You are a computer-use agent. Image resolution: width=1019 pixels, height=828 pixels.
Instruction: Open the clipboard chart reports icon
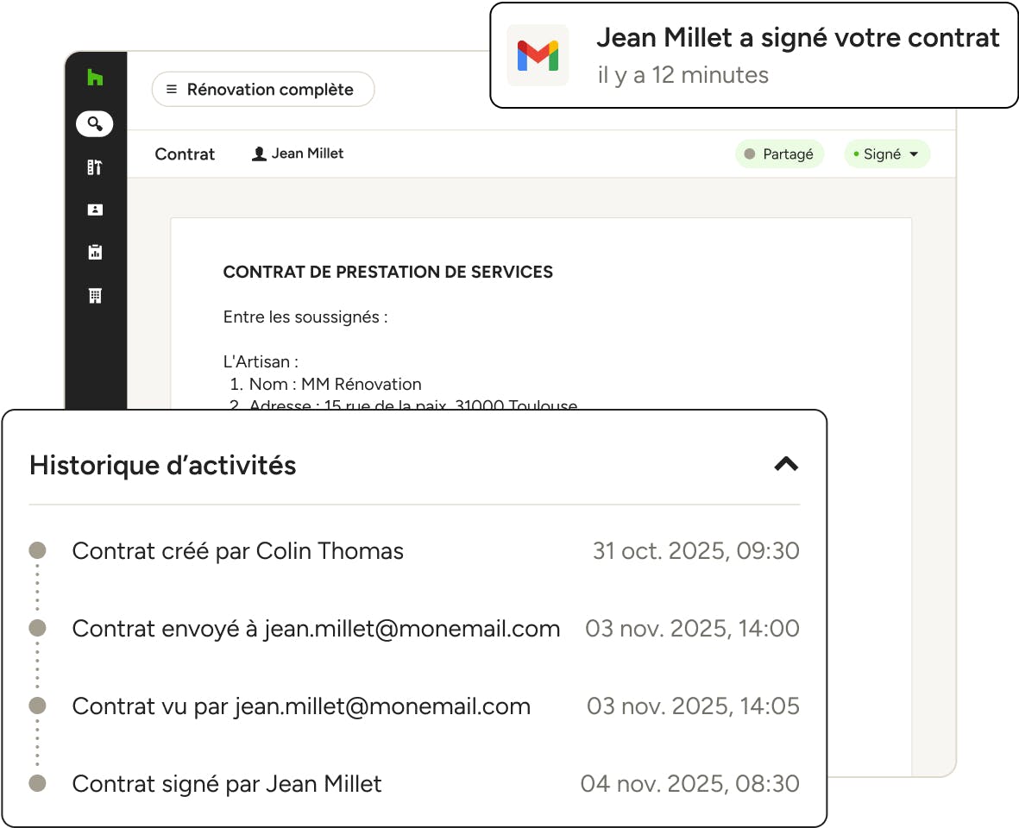click(95, 253)
